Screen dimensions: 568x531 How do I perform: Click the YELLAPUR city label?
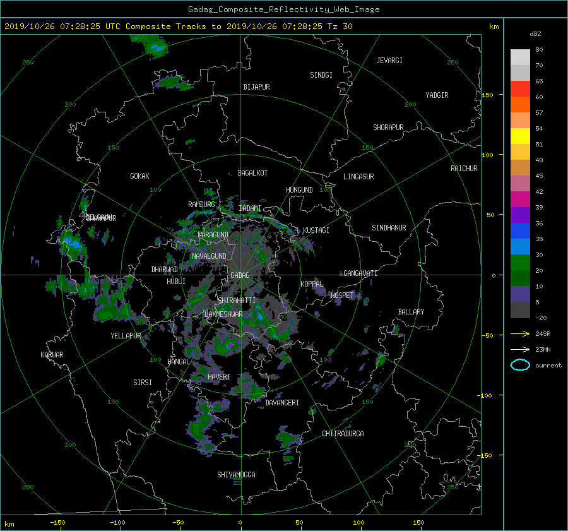coord(126,336)
